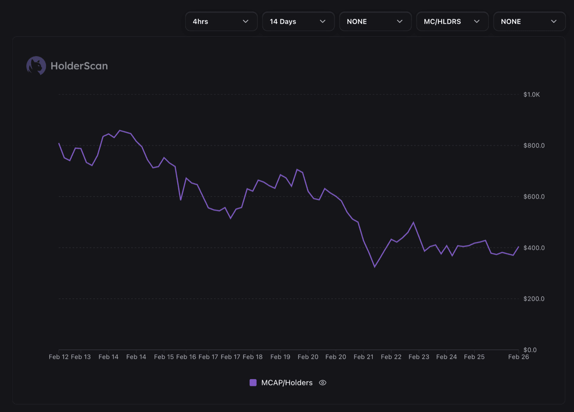
Task: Open the MC/HLDRS metric dropdown
Action: 452,21
